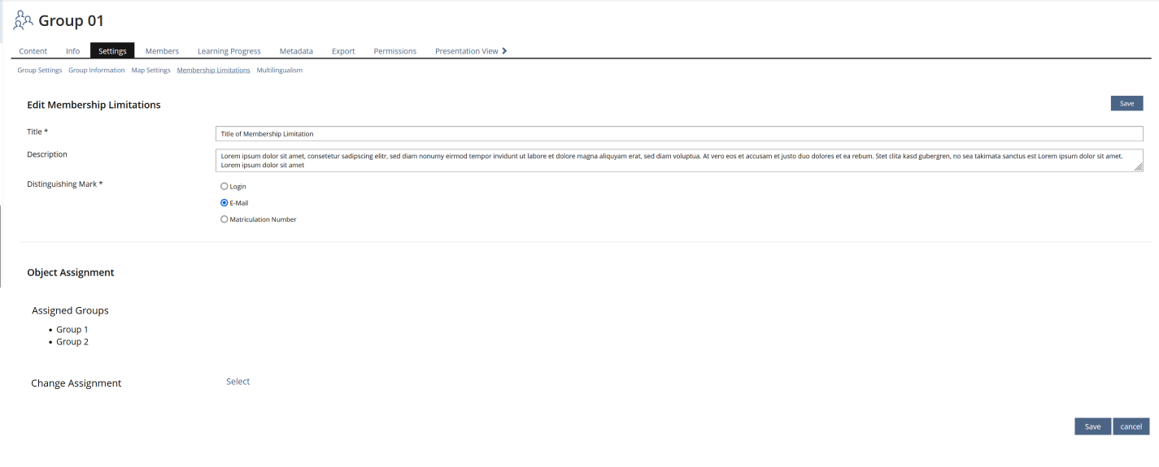Select the E-Mail radio button

(224, 203)
